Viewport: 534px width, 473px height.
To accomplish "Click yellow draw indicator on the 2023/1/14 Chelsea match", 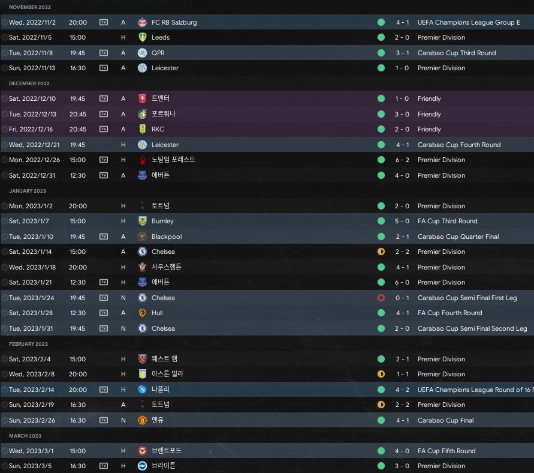I will click(381, 252).
